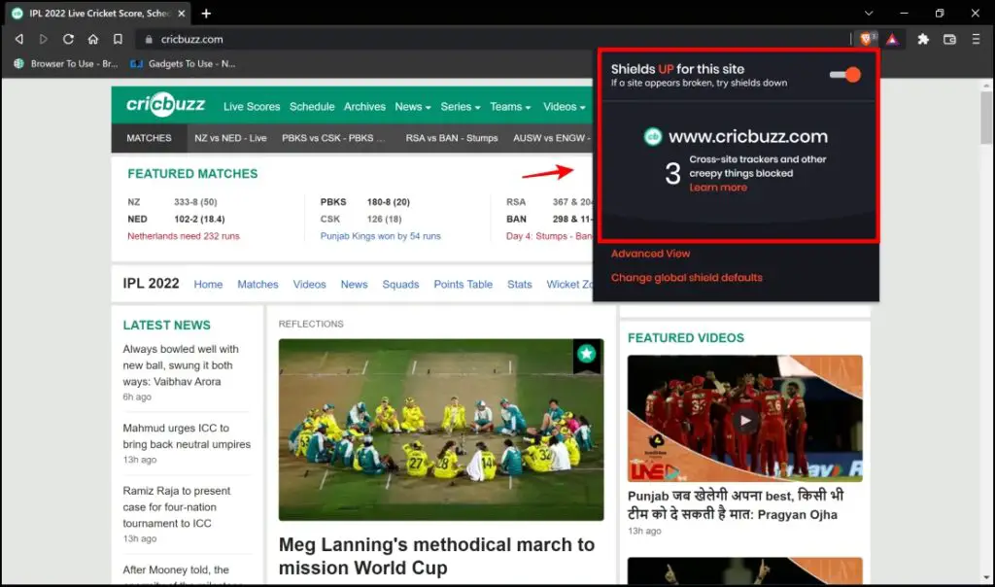Open a new tab with plus button
The width and height of the screenshot is (995, 587).
pos(206,14)
